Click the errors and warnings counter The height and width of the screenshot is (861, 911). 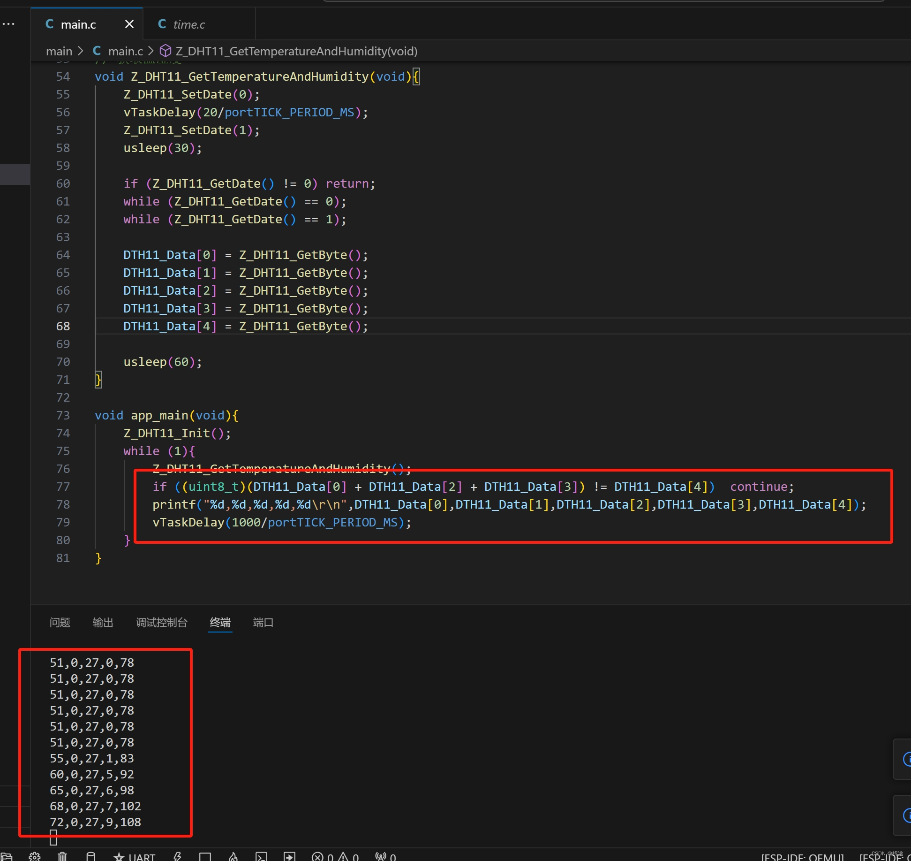[335, 857]
